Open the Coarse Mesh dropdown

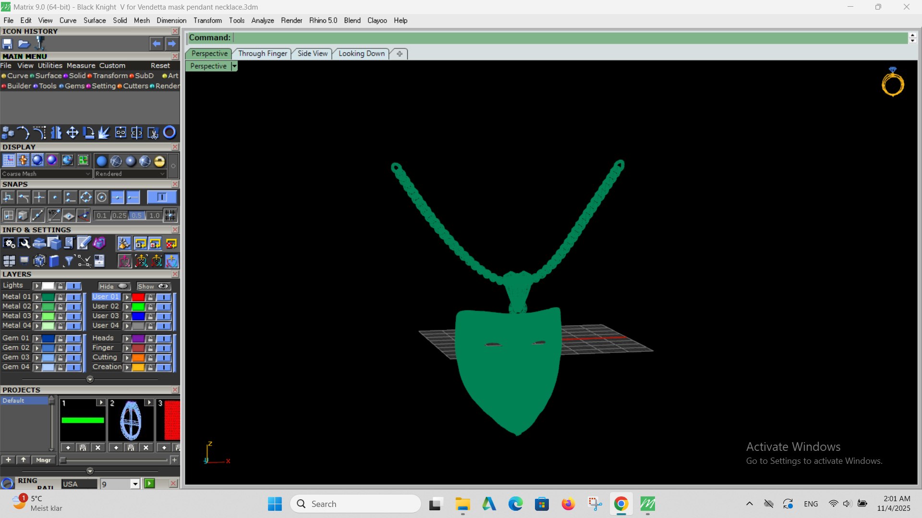[46, 174]
